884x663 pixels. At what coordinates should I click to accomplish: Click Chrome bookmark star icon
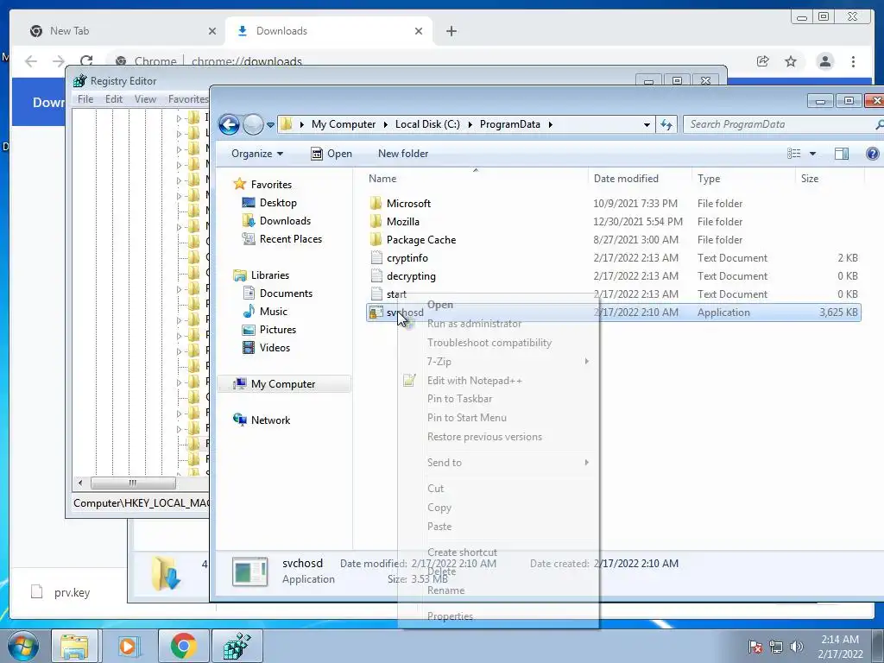tap(791, 61)
